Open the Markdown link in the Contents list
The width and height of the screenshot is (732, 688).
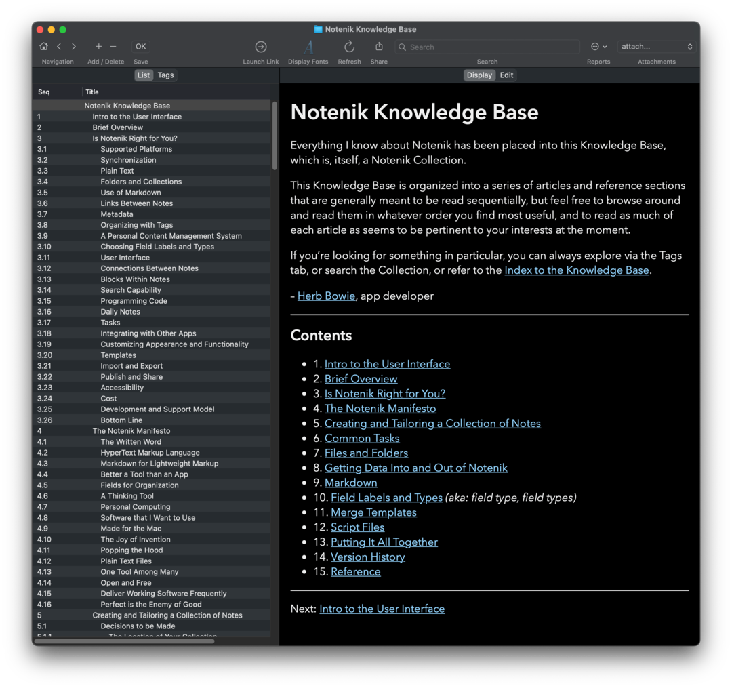[350, 483]
